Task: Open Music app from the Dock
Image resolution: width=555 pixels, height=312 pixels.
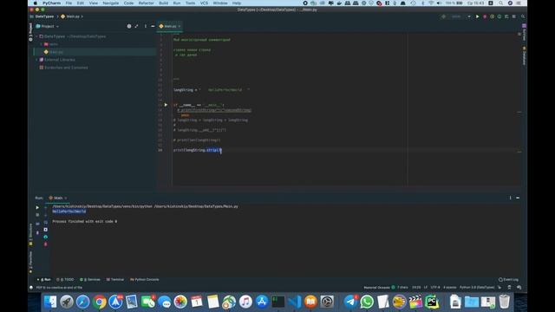Action: pyautogui.click(x=245, y=302)
